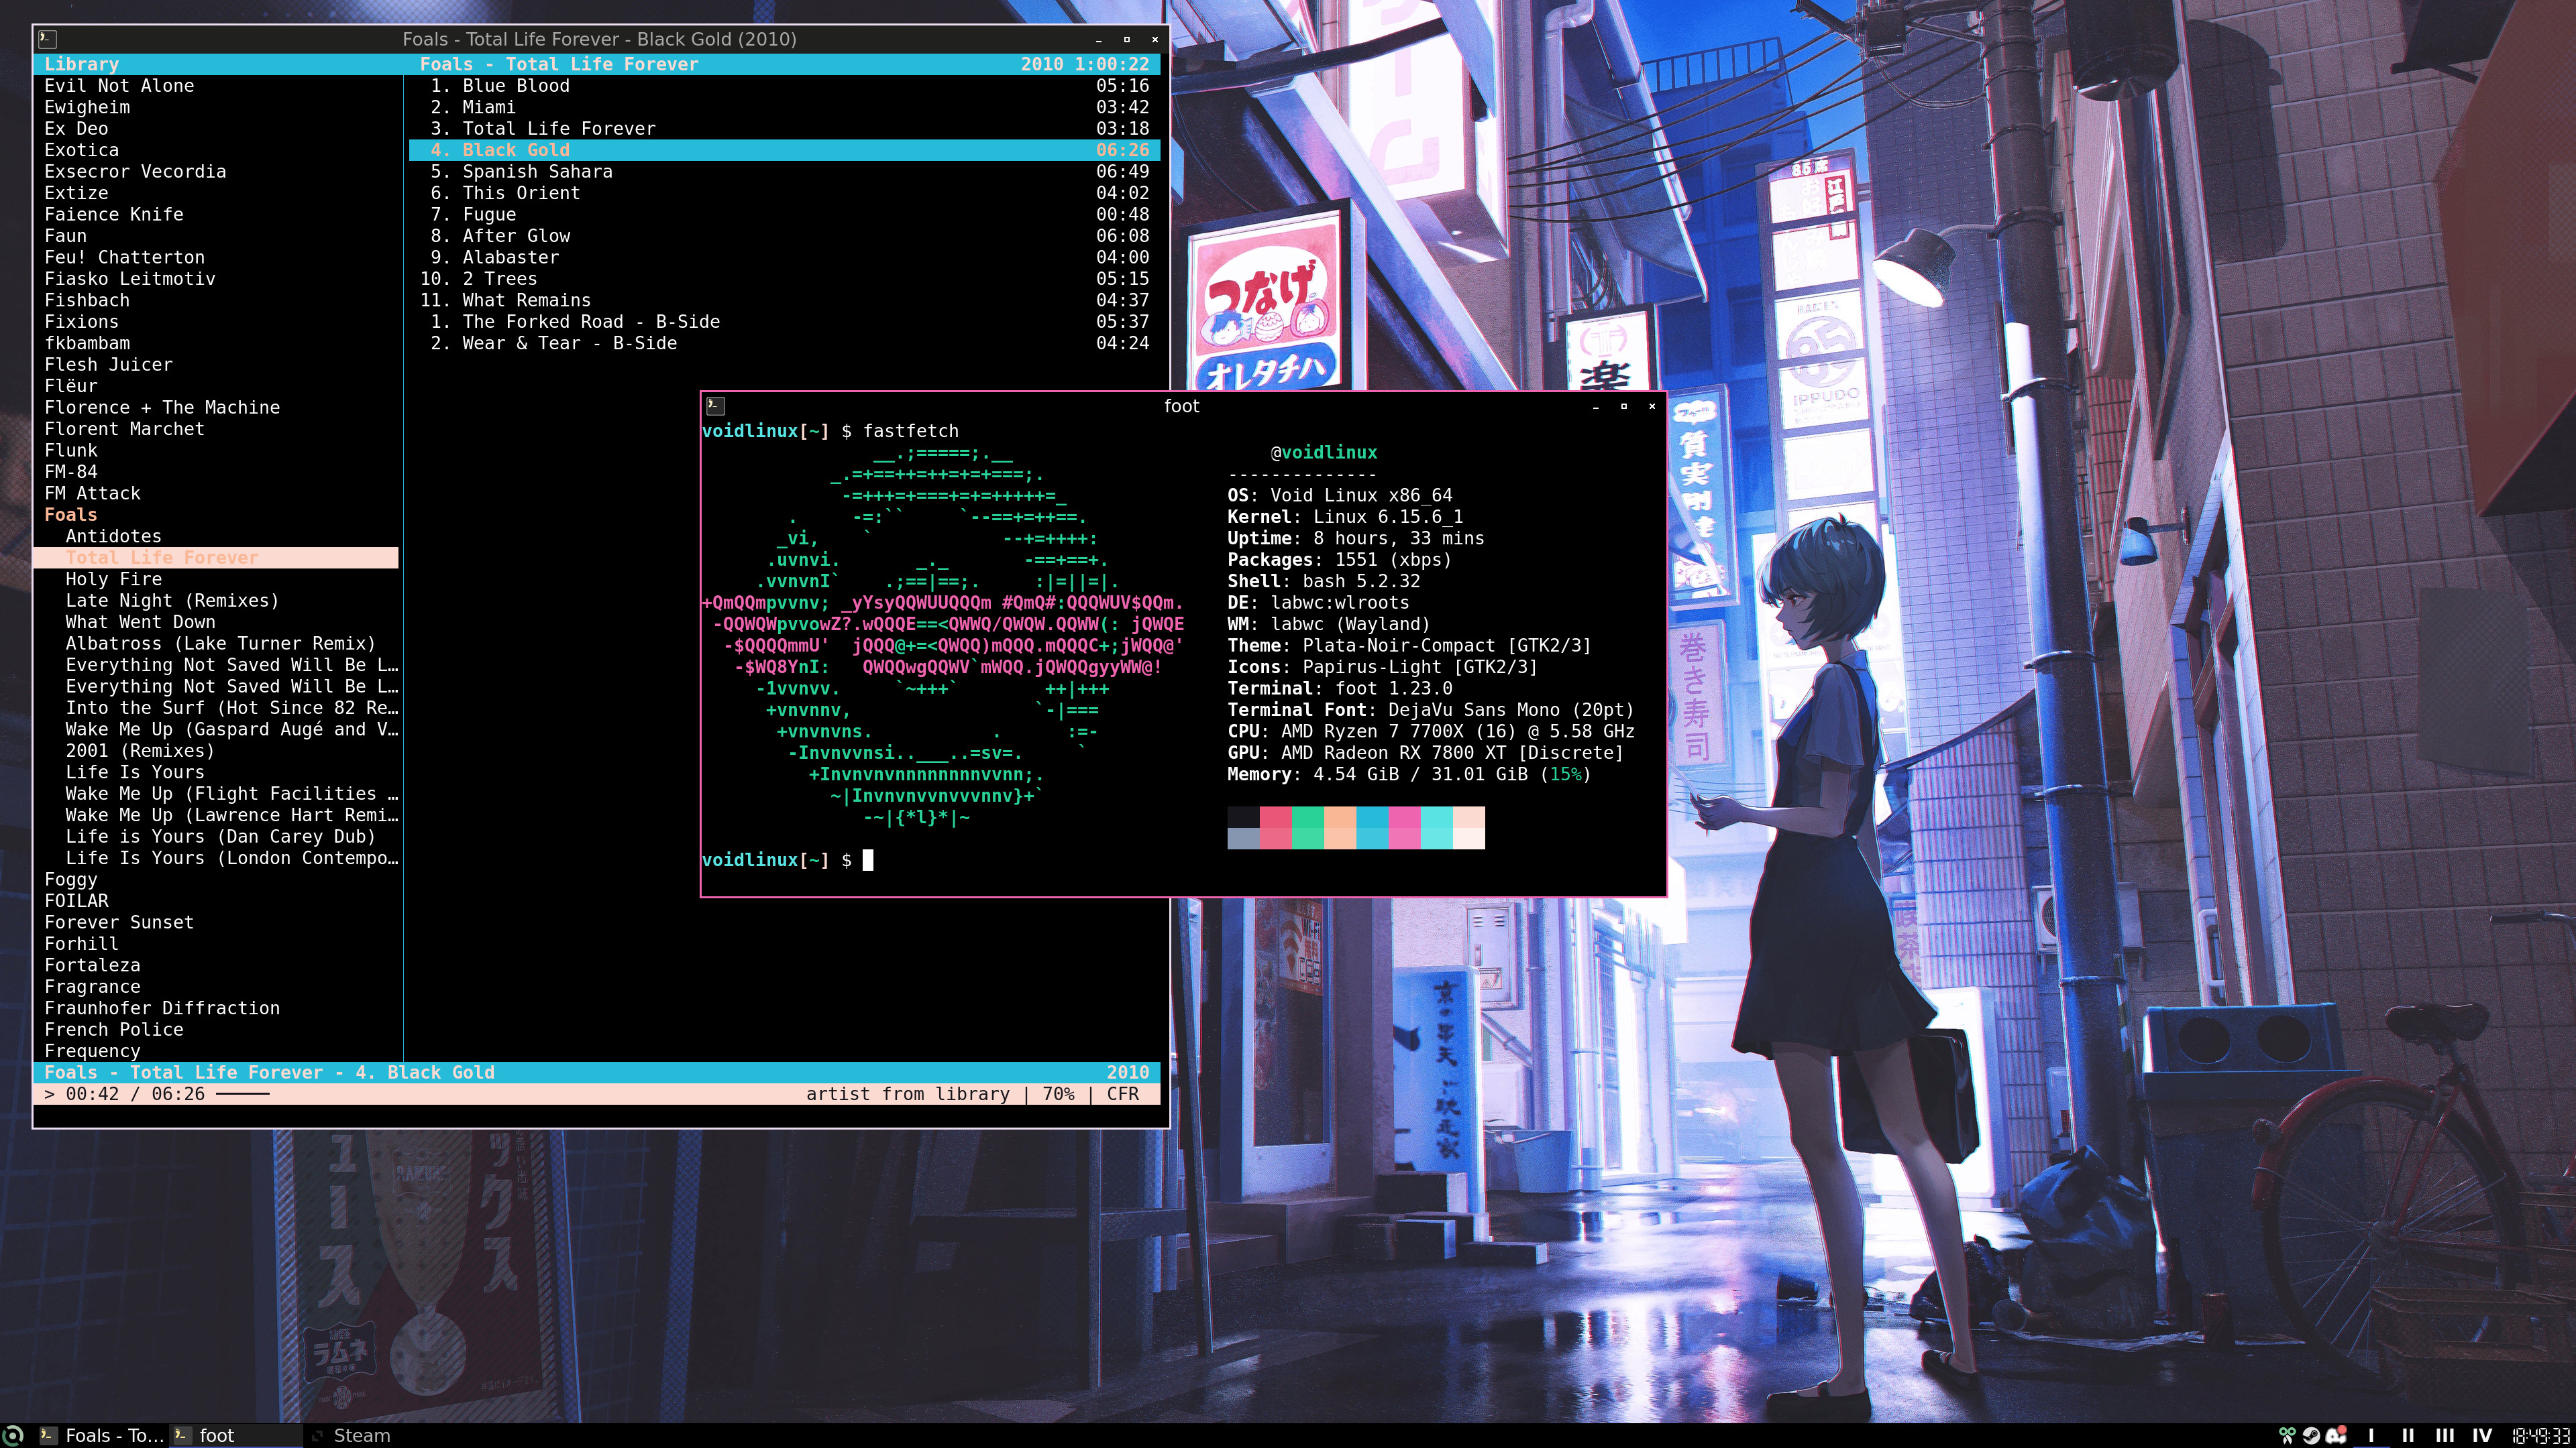Select track 7. Fugue
Image resolution: width=2576 pixels, height=1448 pixels.
click(784, 215)
